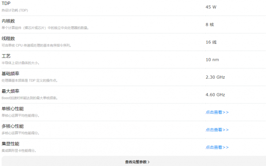This screenshot has height=166, width=266.
Task: Select the TDP heading
Action: [6, 4]
